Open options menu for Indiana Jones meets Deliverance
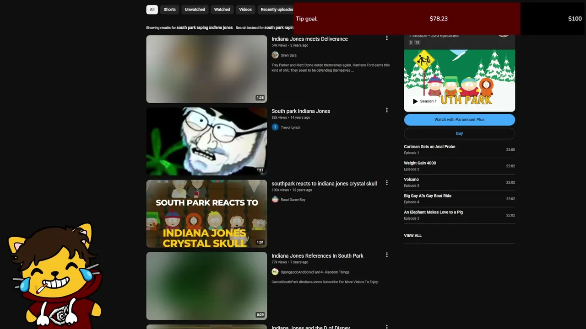Image resolution: width=586 pixels, height=329 pixels. tap(387, 38)
